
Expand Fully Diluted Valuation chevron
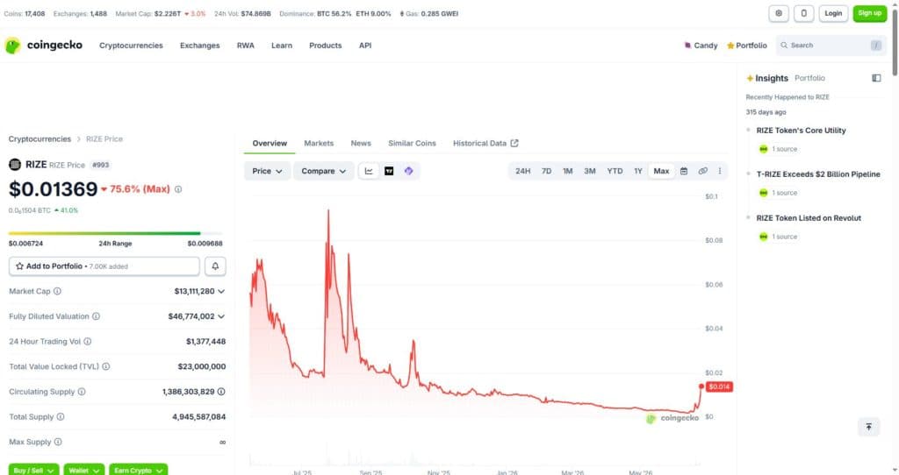[x=221, y=316]
